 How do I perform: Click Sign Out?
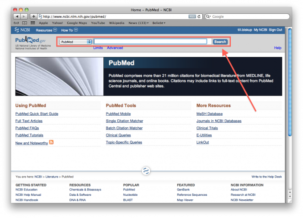[275, 30]
